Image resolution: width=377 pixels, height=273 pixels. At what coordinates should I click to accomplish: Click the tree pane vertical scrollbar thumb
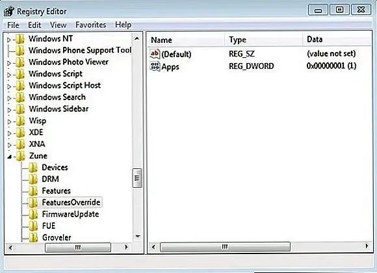point(136,178)
